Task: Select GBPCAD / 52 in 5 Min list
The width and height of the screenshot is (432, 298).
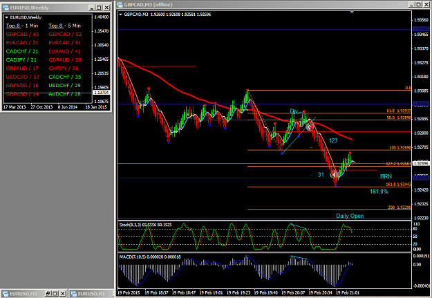Action: pyautogui.click(x=65, y=34)
